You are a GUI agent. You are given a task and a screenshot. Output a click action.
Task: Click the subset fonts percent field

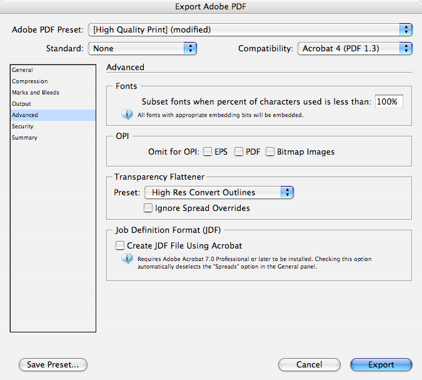tap(389, 101)
